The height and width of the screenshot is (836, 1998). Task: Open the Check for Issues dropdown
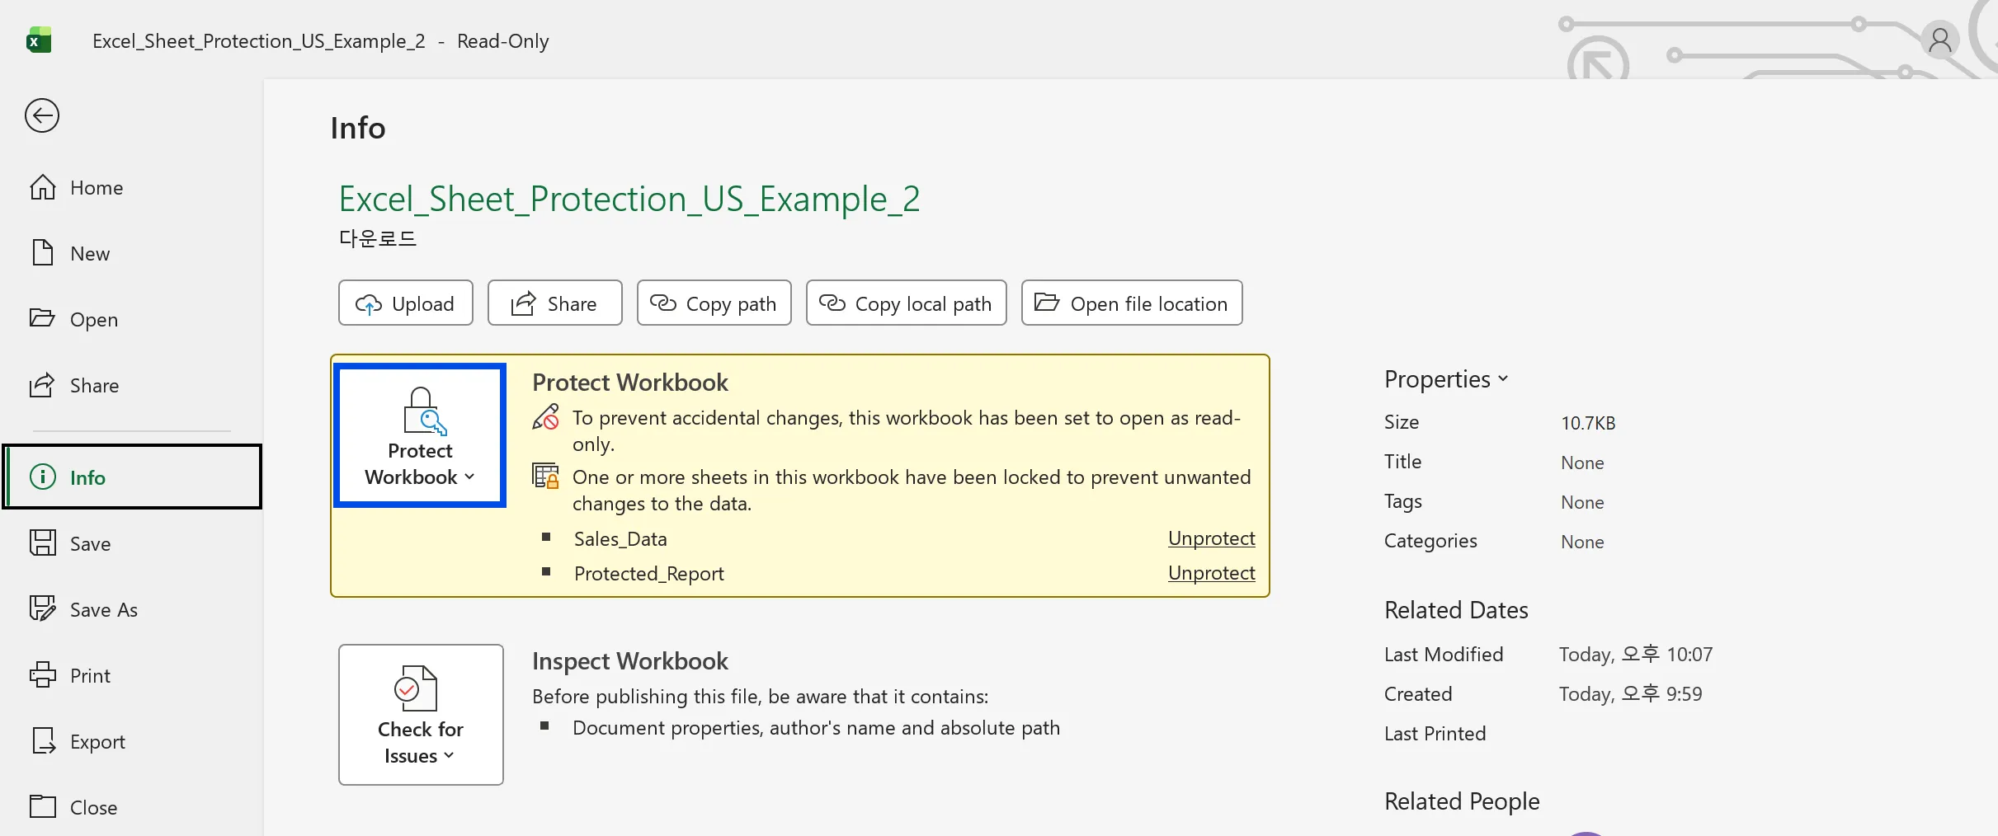click(x=420, y=715)
